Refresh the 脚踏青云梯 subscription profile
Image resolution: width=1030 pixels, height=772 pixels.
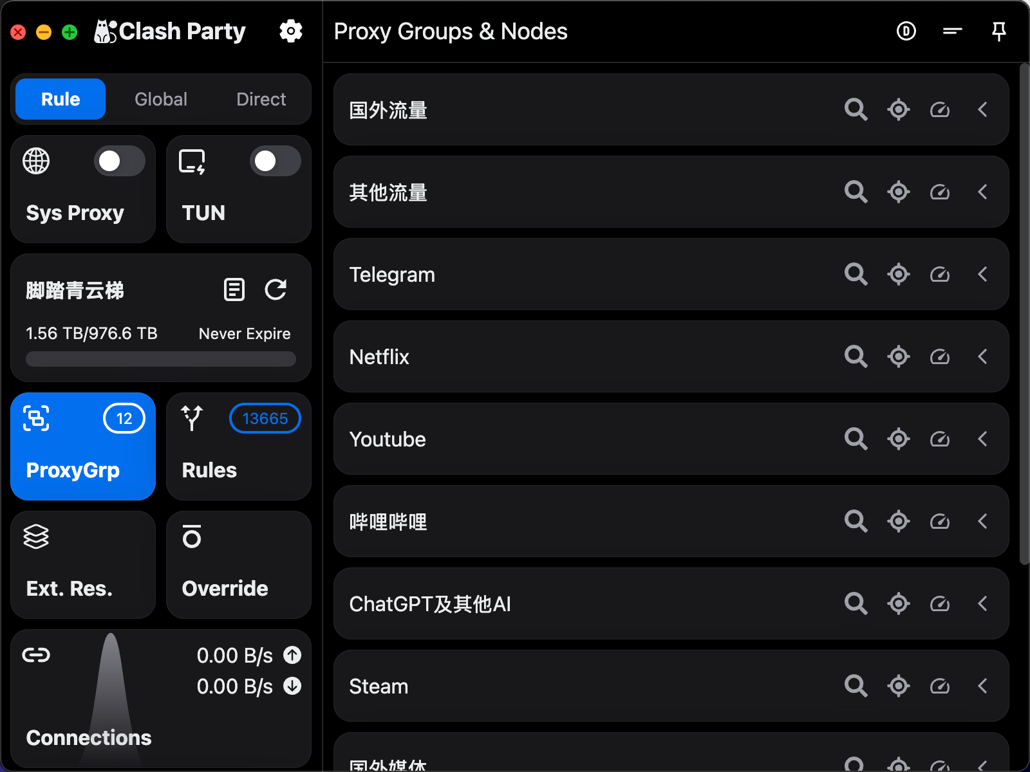point(276,289)
